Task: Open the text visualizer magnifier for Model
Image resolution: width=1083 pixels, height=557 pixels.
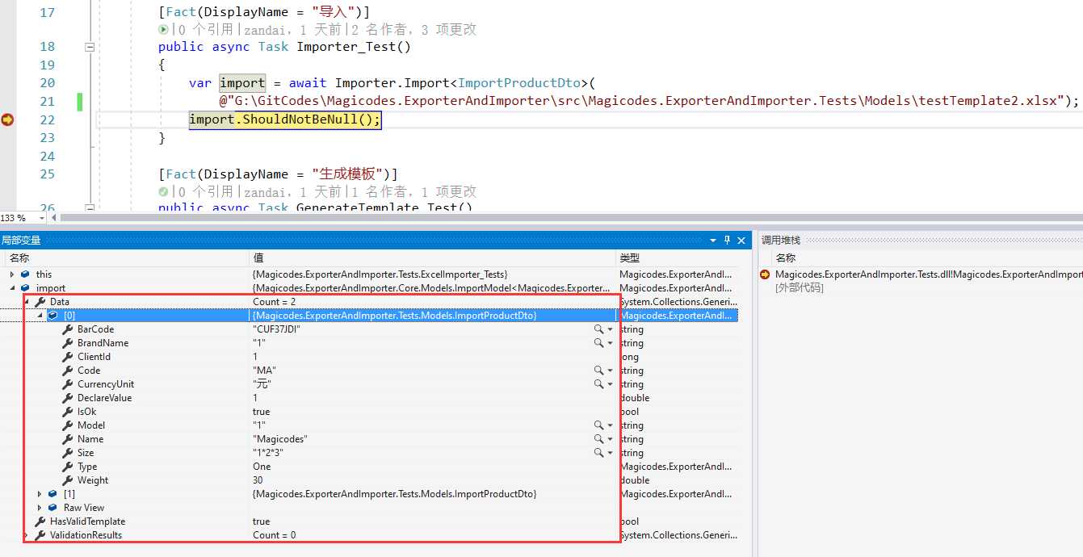Action: click(x=598, y=425)
